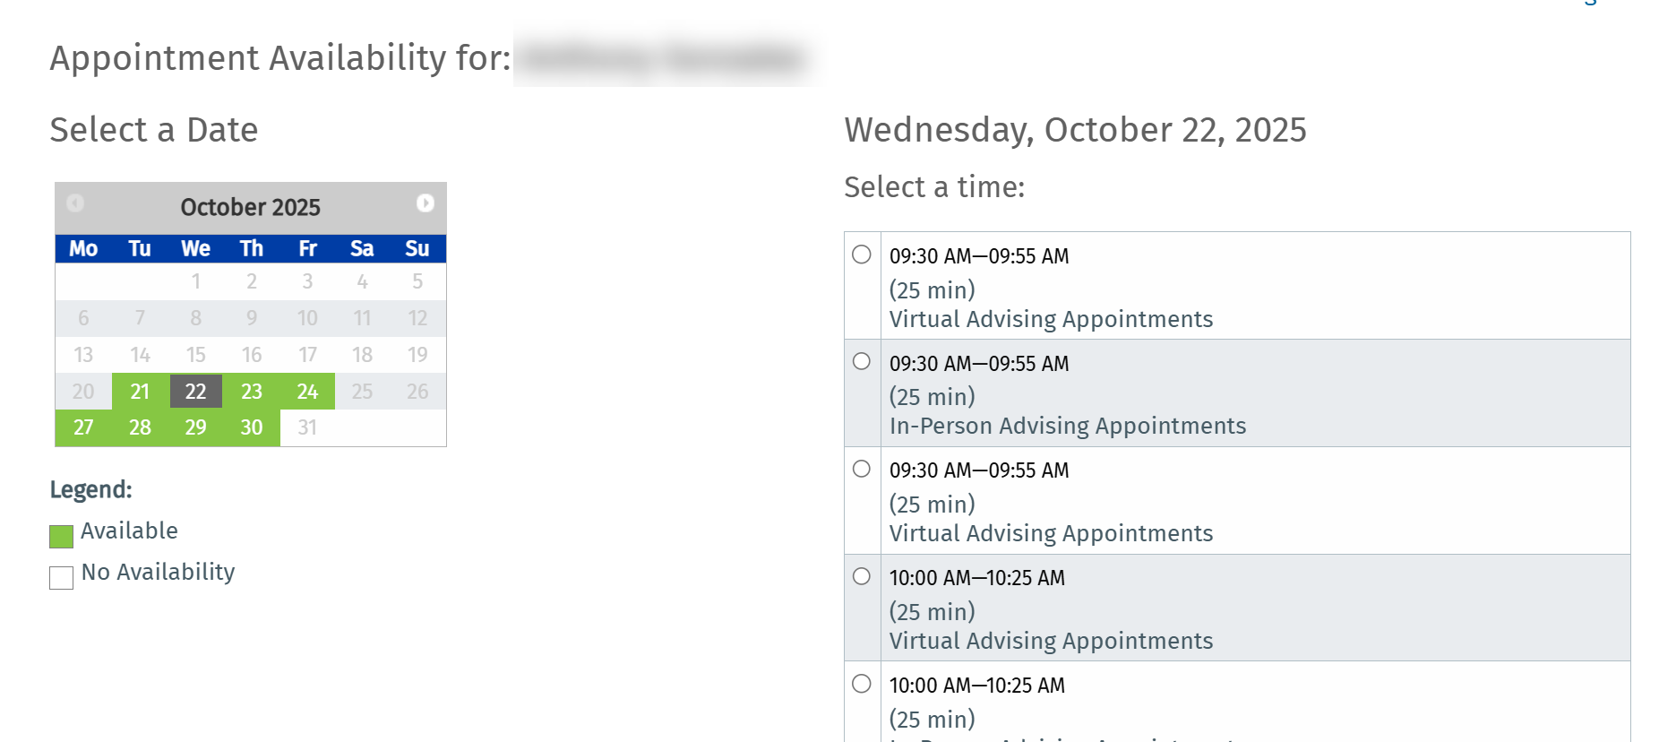The image size is (1659, 742).
Task: Click unavailable date October 31
Action: pyautogui.click(x=307, y=427)
